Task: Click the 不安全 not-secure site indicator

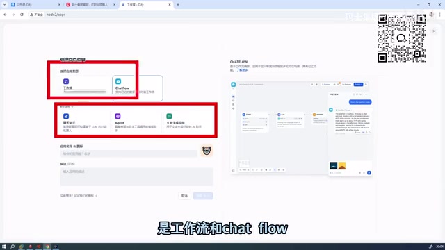Action: [x=36, y=15]
